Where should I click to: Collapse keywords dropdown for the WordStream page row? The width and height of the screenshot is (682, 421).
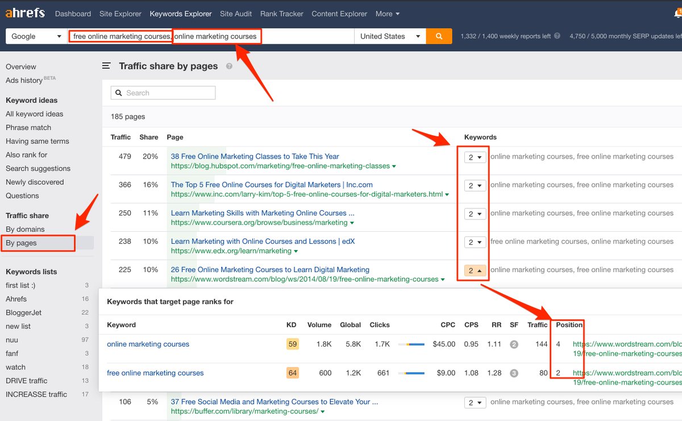(475, 270)
